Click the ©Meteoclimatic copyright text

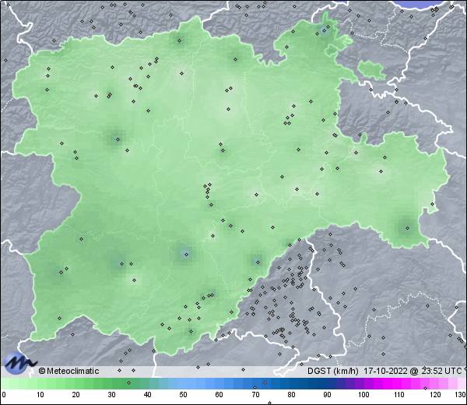(x=68, y=371)
